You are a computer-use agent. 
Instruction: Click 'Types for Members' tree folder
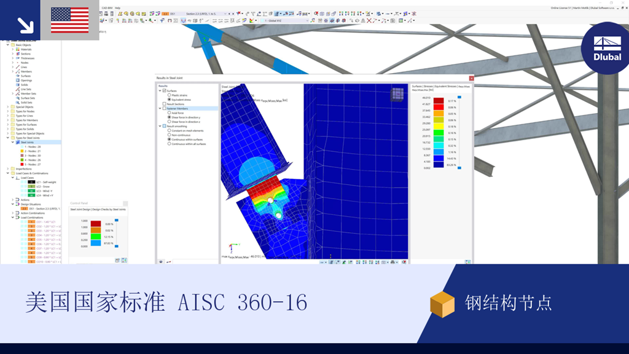(x=27, y=120)
